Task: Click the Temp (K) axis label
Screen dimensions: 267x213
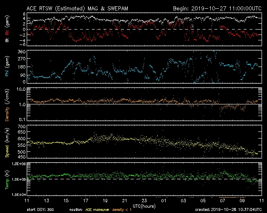Action: pos(7,180)
